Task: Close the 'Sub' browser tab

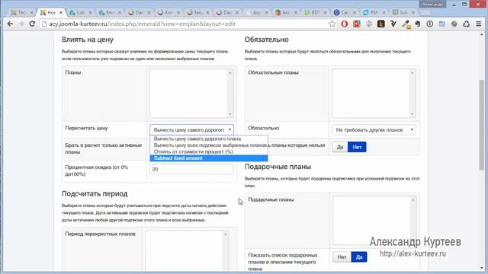Action: [413, 12]
